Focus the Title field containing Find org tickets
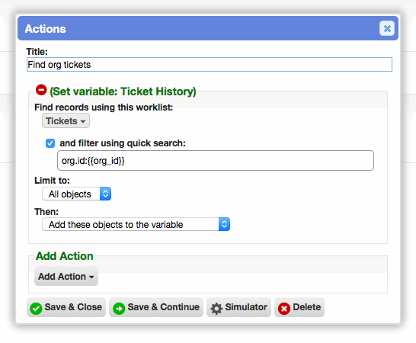The width and height of the screenshot is (416, 343). click(210, 65)
